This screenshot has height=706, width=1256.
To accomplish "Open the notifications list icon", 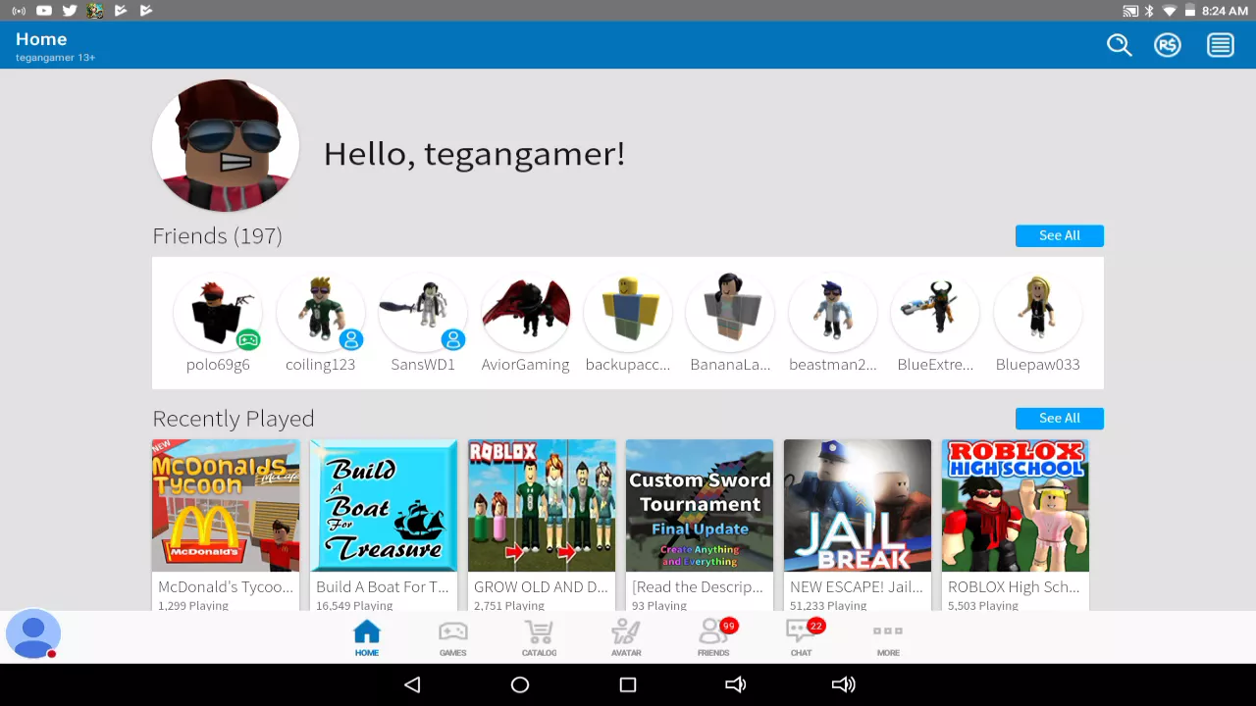I will [1221, 45].
